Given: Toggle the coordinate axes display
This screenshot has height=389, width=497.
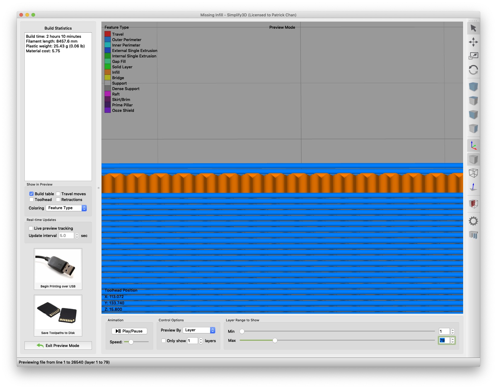Looking at the screenshot, I should [x=473, y=145].
